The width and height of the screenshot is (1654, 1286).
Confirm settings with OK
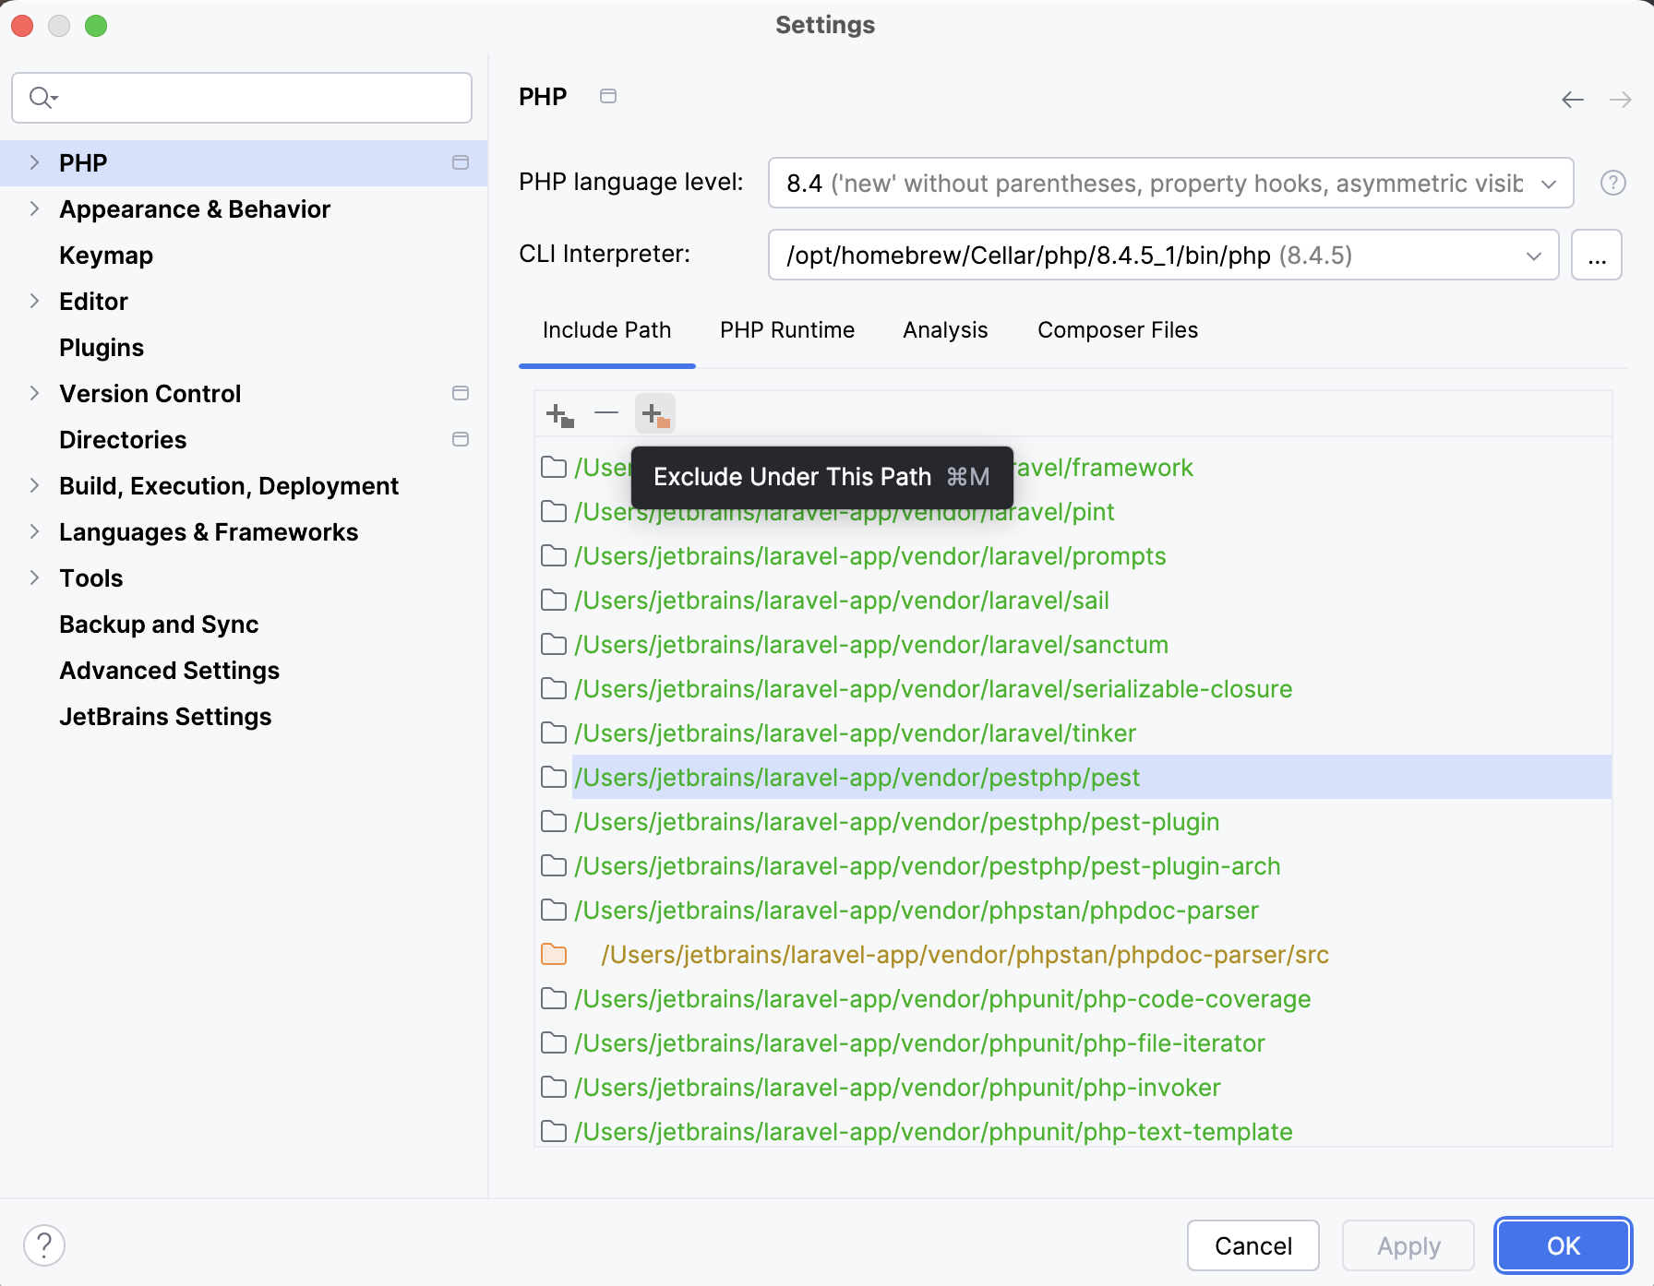coord(1562,1245)
